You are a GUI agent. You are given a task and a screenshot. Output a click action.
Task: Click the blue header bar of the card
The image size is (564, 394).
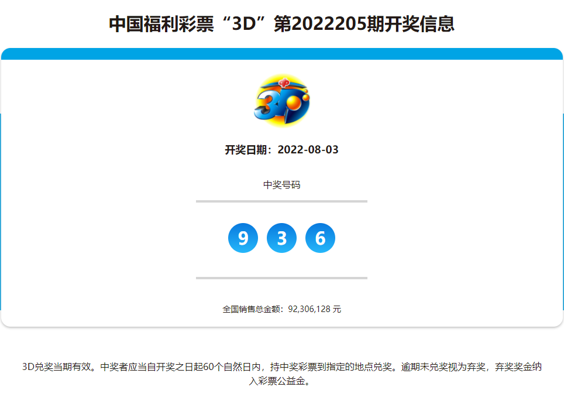pos(281,54)
